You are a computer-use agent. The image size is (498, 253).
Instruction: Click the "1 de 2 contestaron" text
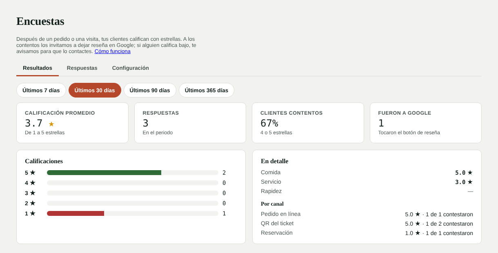[449, 224]
